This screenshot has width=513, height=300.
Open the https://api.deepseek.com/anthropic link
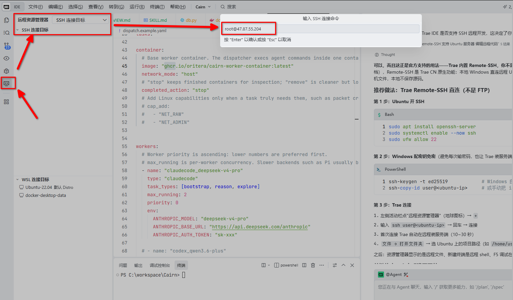260,227
